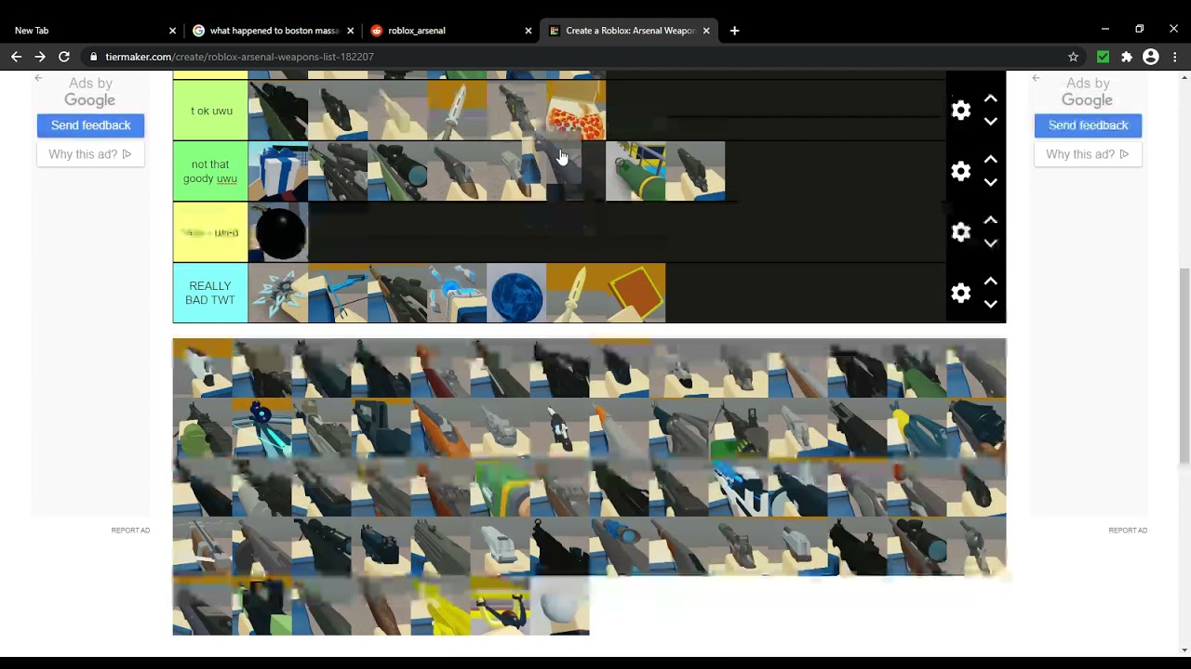Select the black bomb item
The height and width of the screenshot is (669, 1191).
278,232
